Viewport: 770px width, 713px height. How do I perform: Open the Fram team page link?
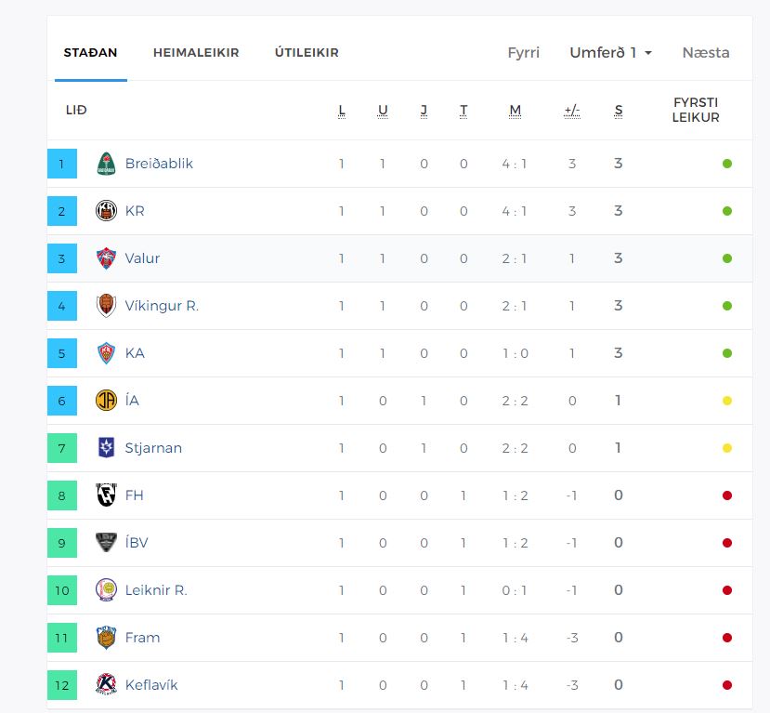click(x=142, y=638)
